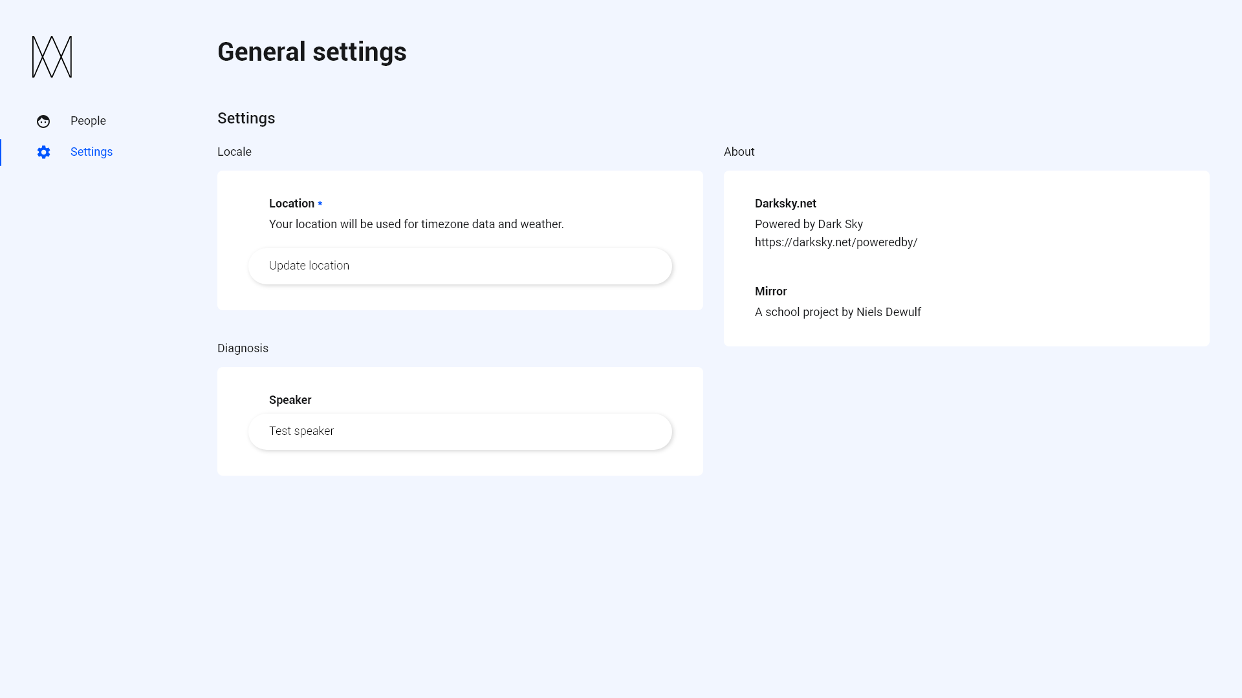Click the blue dot indicator on Location
Image resolution: width=1242 pixels, height=698 pixels.
321,203
